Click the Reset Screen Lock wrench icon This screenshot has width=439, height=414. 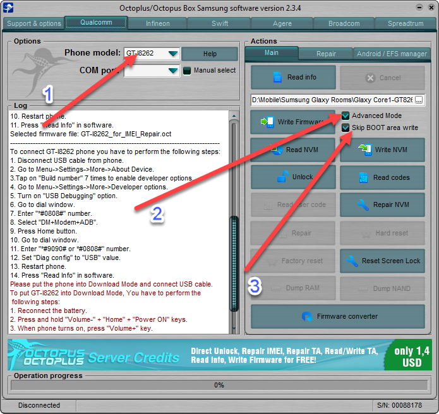(x=352, y=261)
